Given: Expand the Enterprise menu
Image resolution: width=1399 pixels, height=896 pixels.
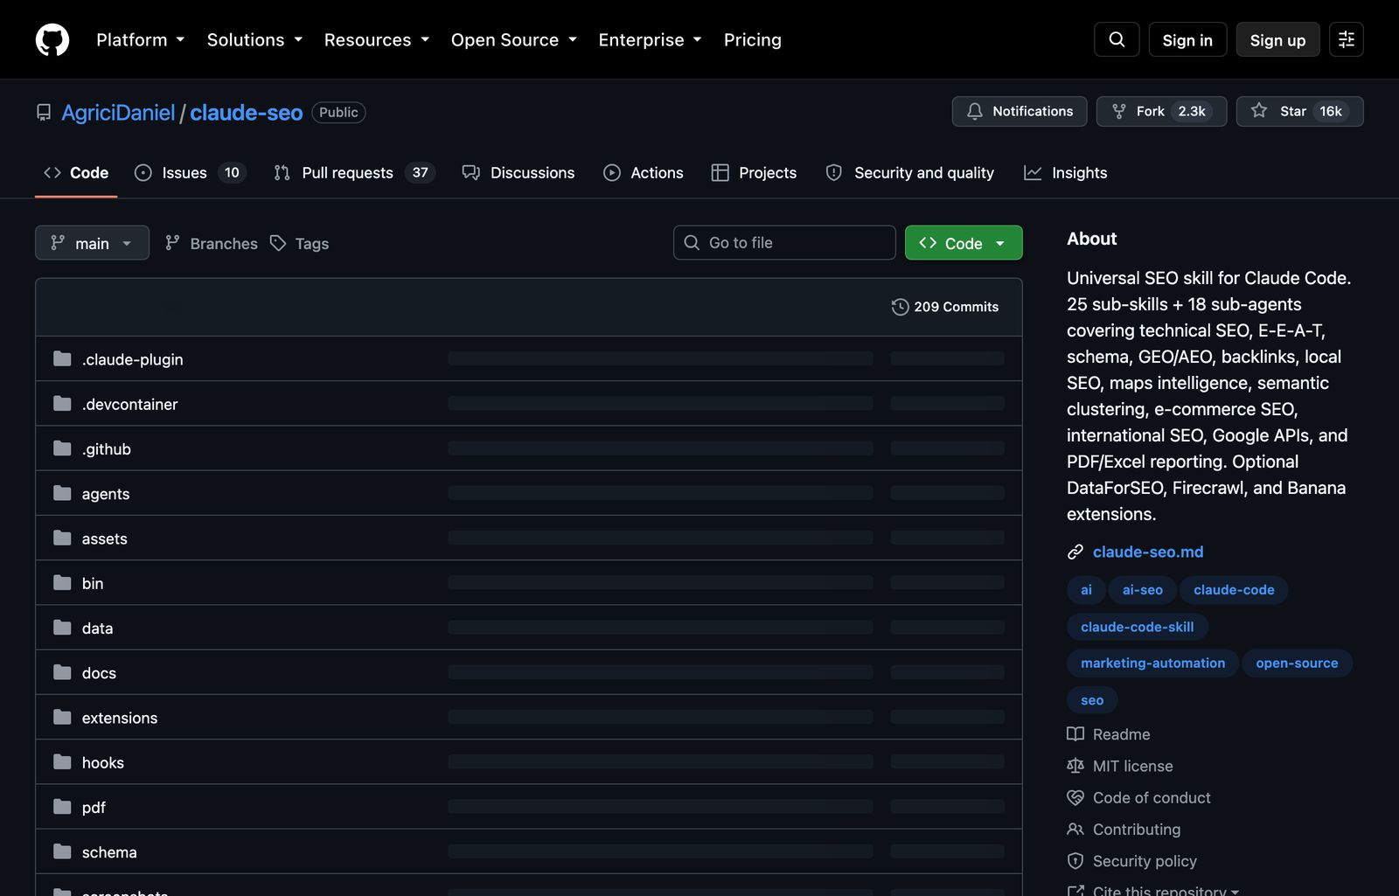Looking at the screenshot, I should (x=651, y=39).
